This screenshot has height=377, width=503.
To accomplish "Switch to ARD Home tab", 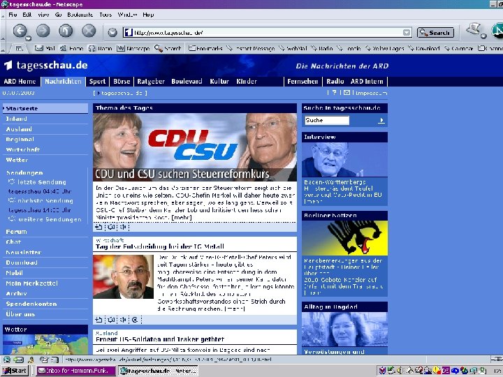I will pyautogui.click(x=20, y=82).
